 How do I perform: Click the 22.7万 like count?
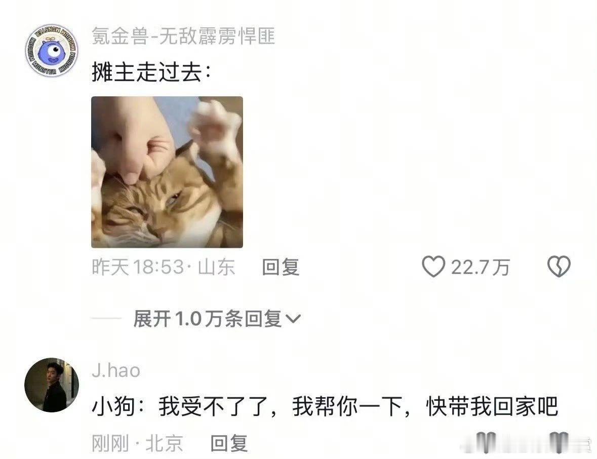pyautogui.click(x=480, y=267)
